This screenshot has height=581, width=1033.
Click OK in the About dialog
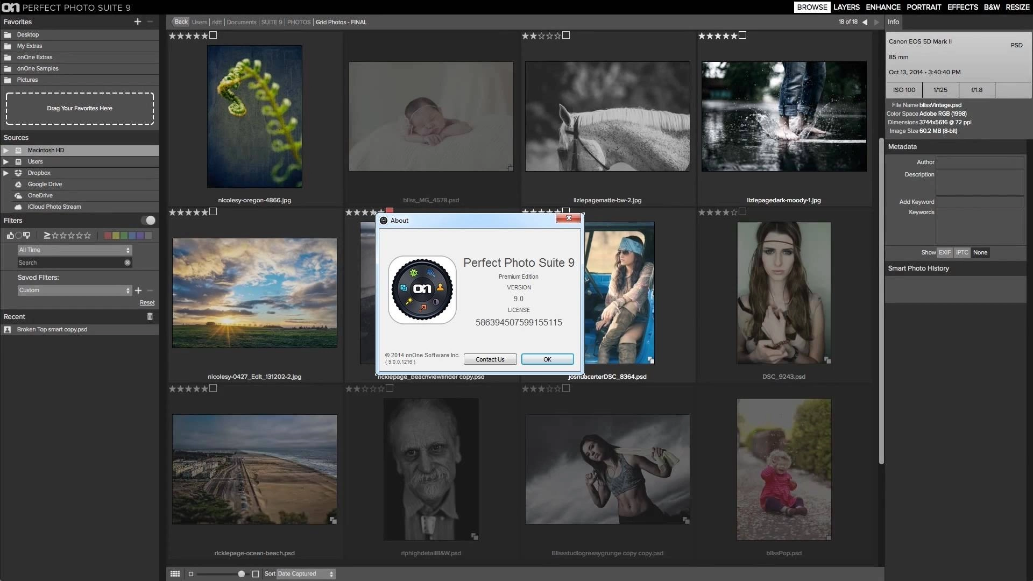pyautogui.click(x=547, y=359)
